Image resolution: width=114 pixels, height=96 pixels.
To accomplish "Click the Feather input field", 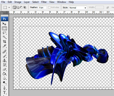I will coord(42,8).
